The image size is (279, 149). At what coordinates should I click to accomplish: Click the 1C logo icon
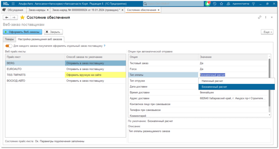(6, 4)
